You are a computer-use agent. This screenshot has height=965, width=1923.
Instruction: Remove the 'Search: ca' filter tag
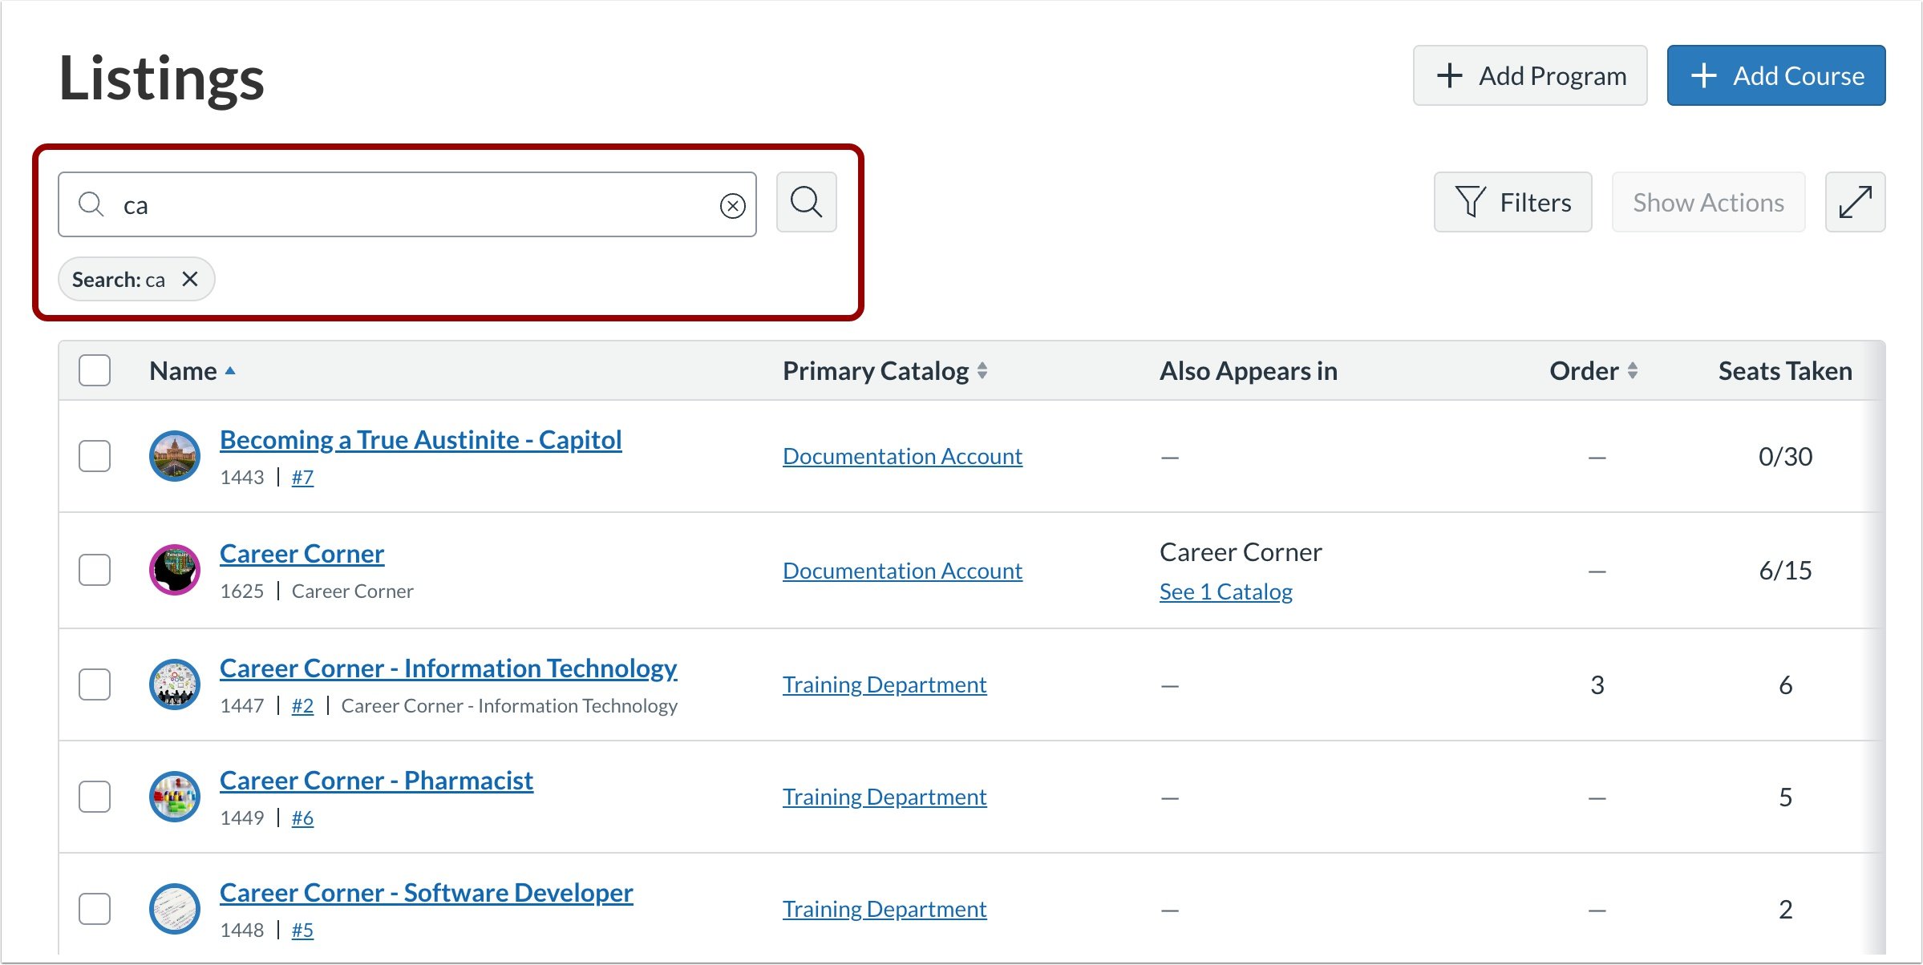(190, 279)
